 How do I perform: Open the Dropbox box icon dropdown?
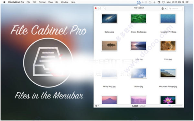(164, 8)
